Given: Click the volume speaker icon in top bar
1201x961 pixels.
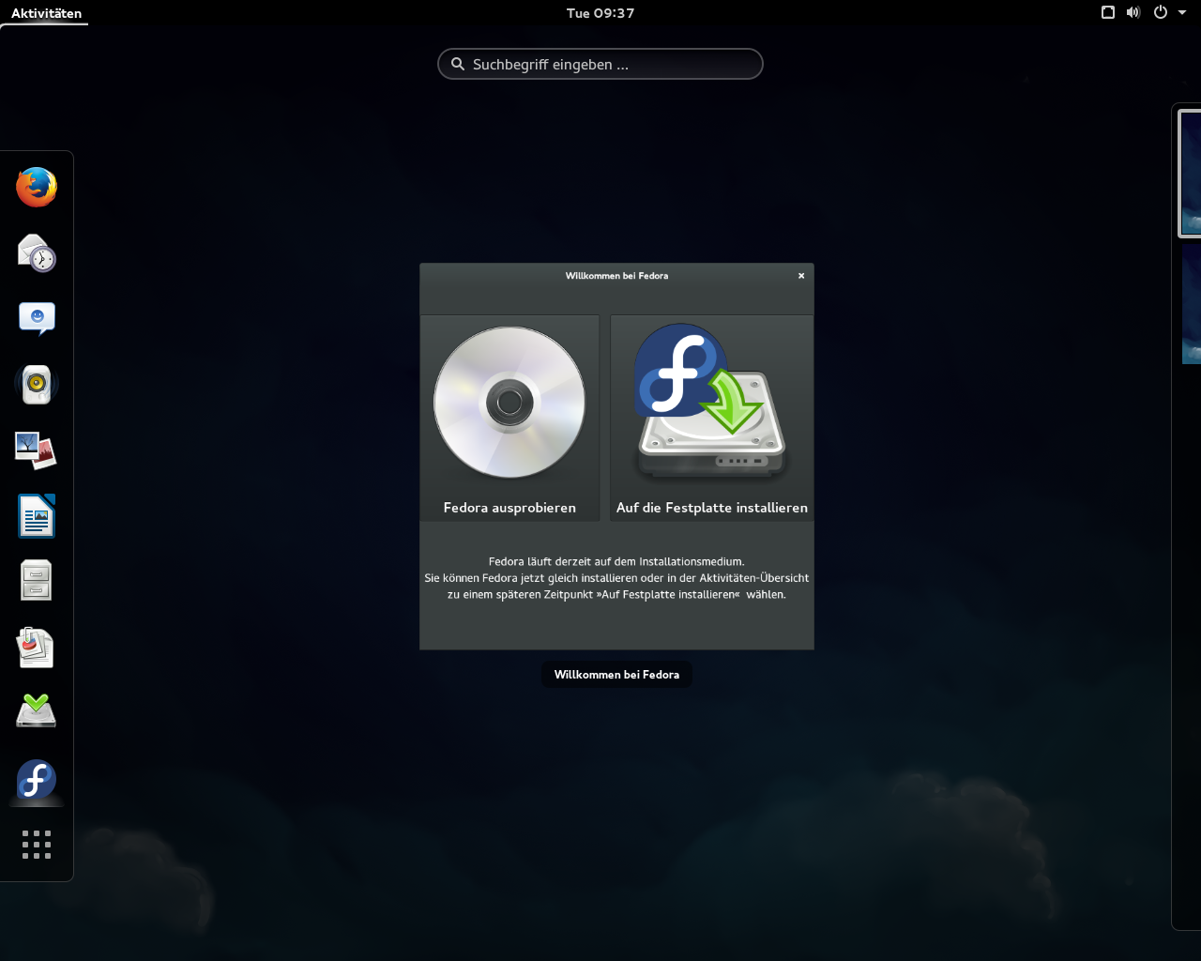Looking at the screenshot, I should point(1133,12).
